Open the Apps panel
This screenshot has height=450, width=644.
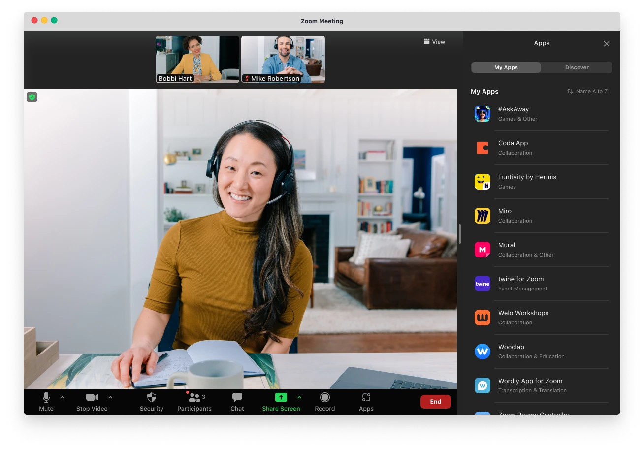click(366, 401)
